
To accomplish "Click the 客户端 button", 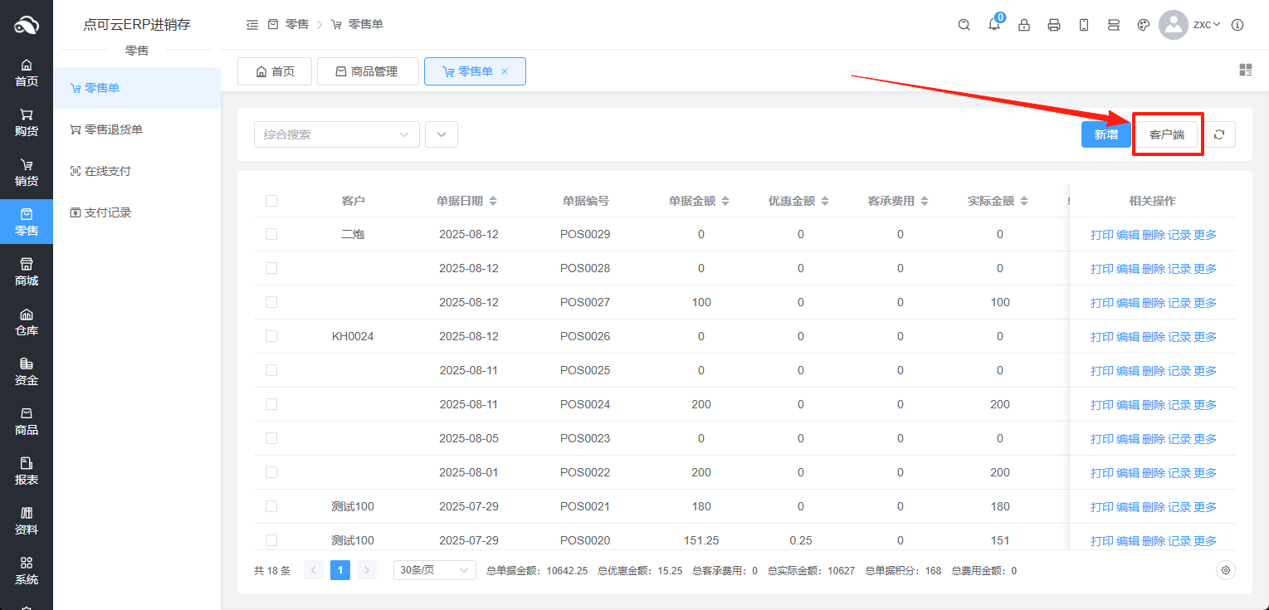I will pyautogui.click(x=1167, y=134).
